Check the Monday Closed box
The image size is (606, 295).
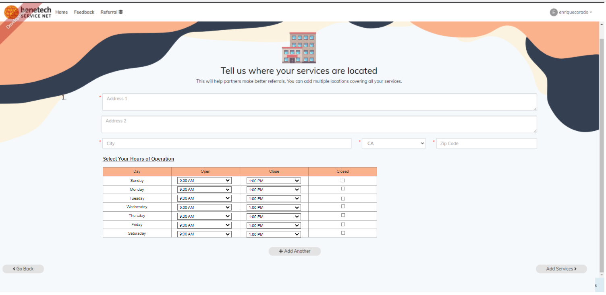[342, 188]
